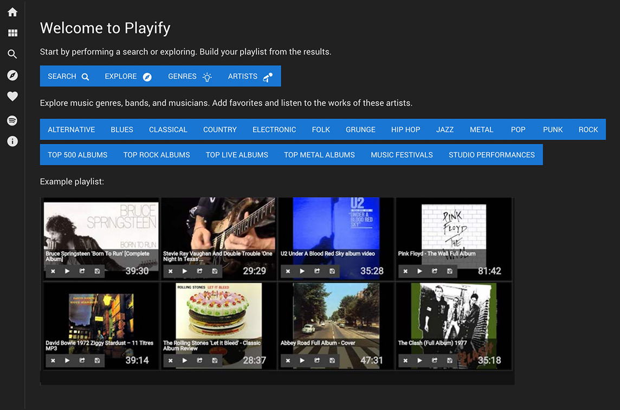The width and height of the screenshot is (620, 410).
Task: Select the COUNTRY genre
Action: click(220, 129)
